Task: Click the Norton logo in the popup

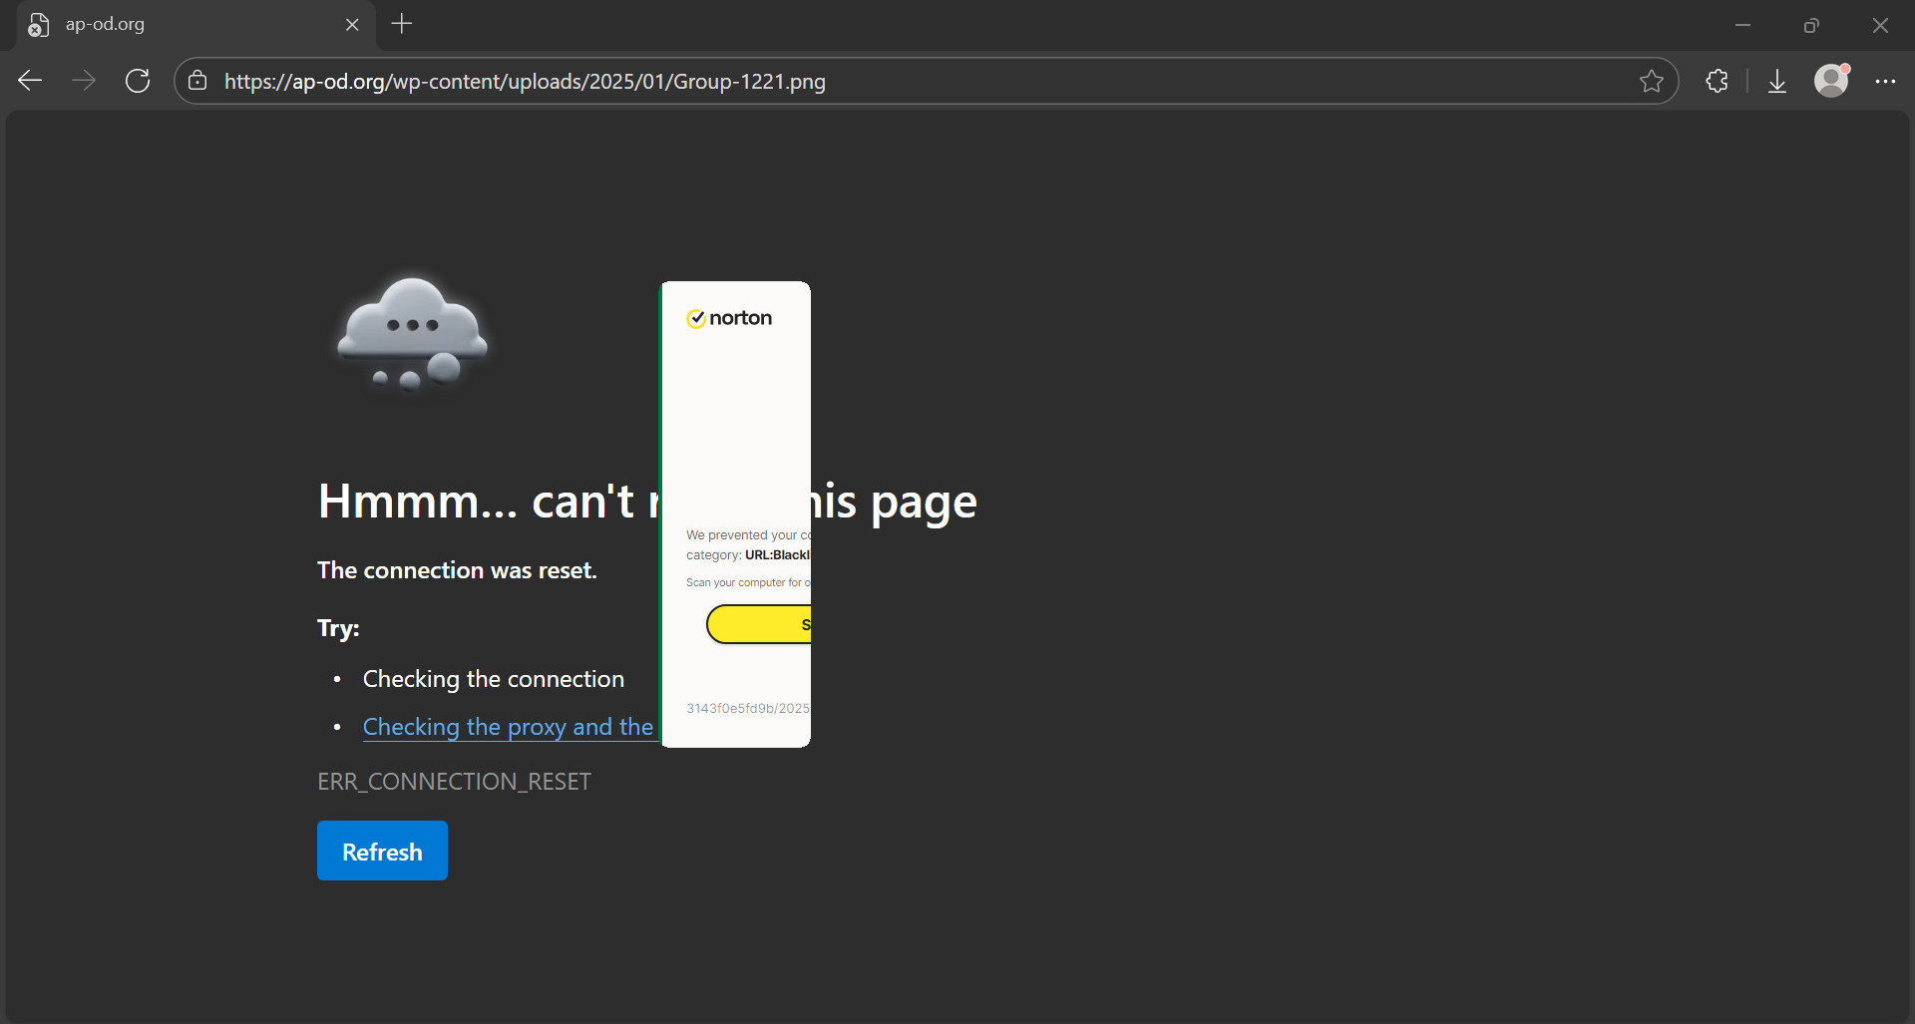Action: (729, 318)
